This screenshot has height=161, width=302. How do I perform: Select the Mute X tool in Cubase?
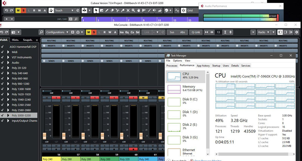128,11
